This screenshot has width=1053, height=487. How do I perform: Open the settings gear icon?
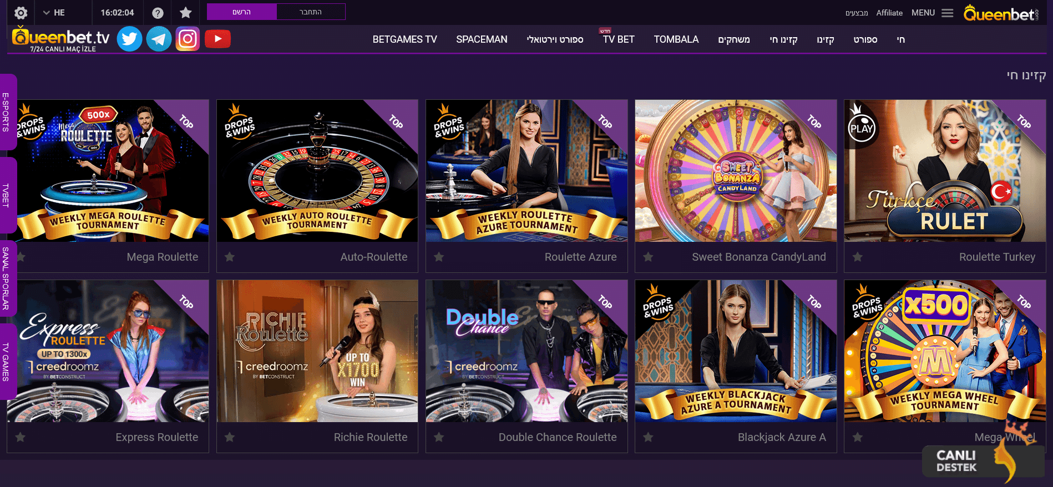pos(21,13)
